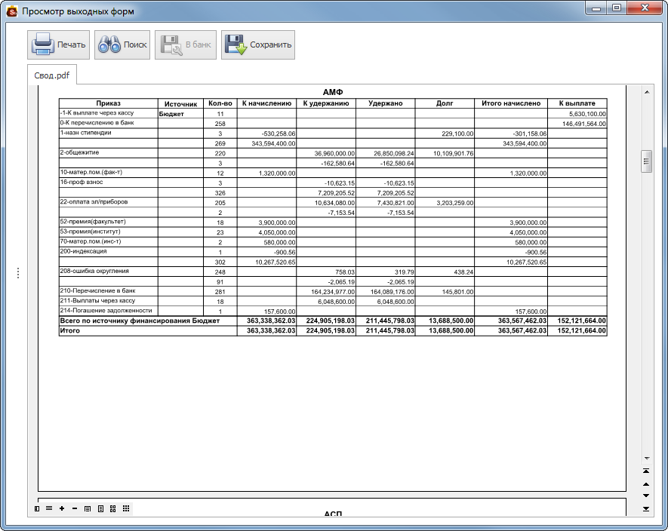
Task: Click Всего по источнику финансирования Бюджет
Action: click(x=140, y=321)
